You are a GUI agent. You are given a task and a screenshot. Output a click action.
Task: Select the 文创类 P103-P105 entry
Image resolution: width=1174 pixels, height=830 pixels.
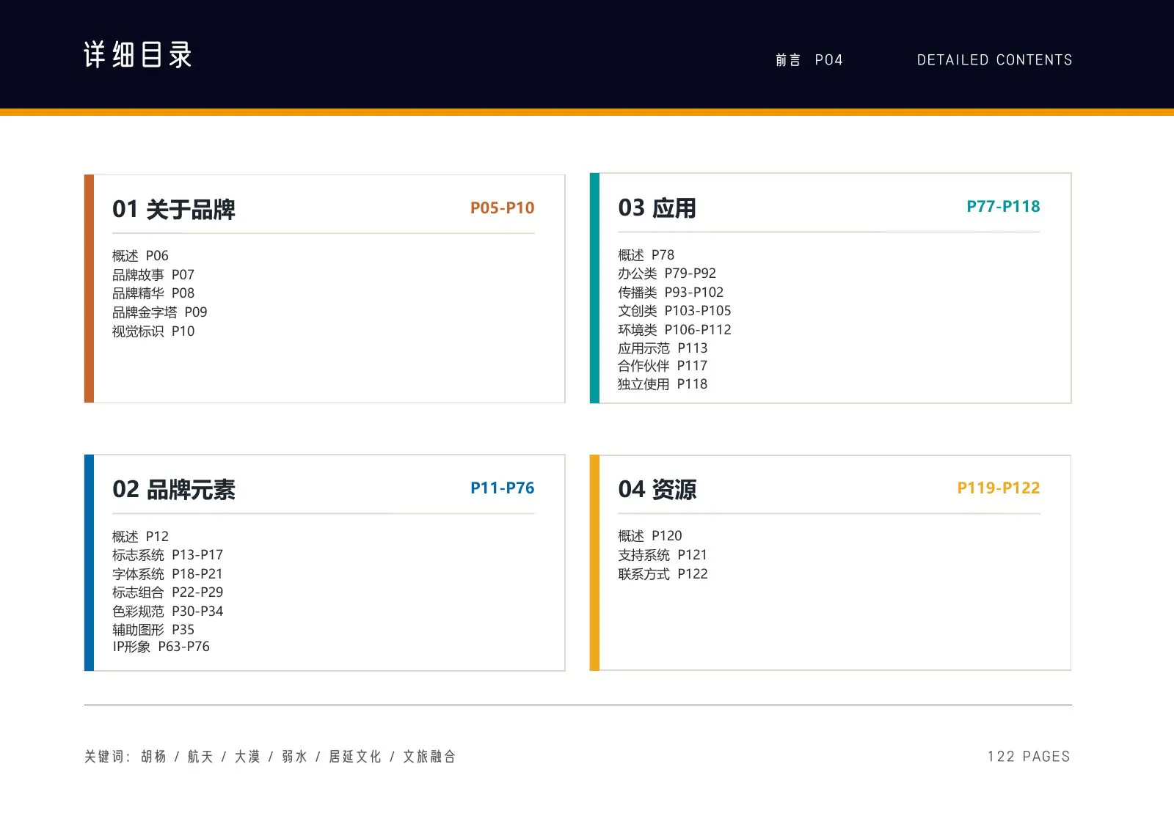tap(674, 311)
